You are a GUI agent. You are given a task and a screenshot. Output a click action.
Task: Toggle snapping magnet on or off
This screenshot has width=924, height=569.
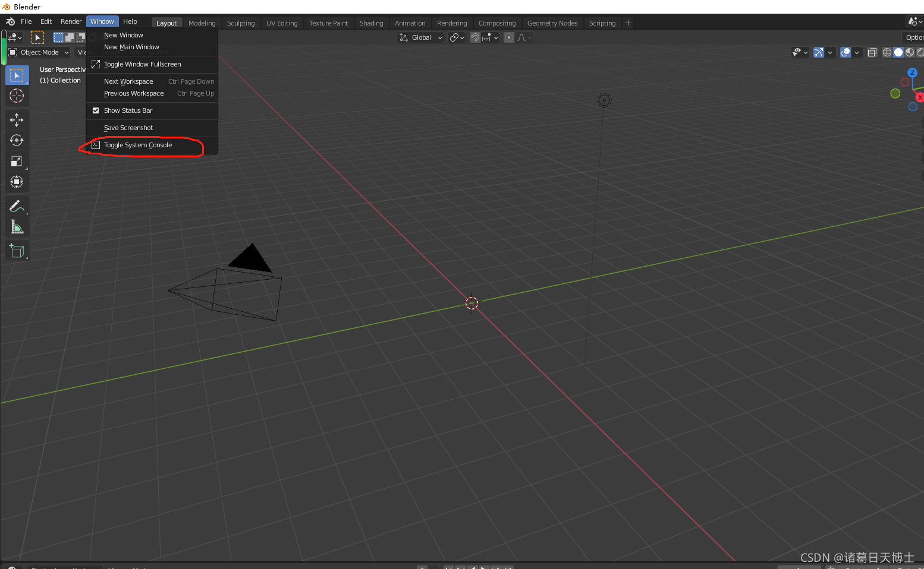pos(475,37)
